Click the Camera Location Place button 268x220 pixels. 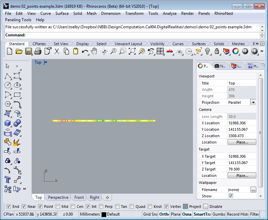point(242,142)
